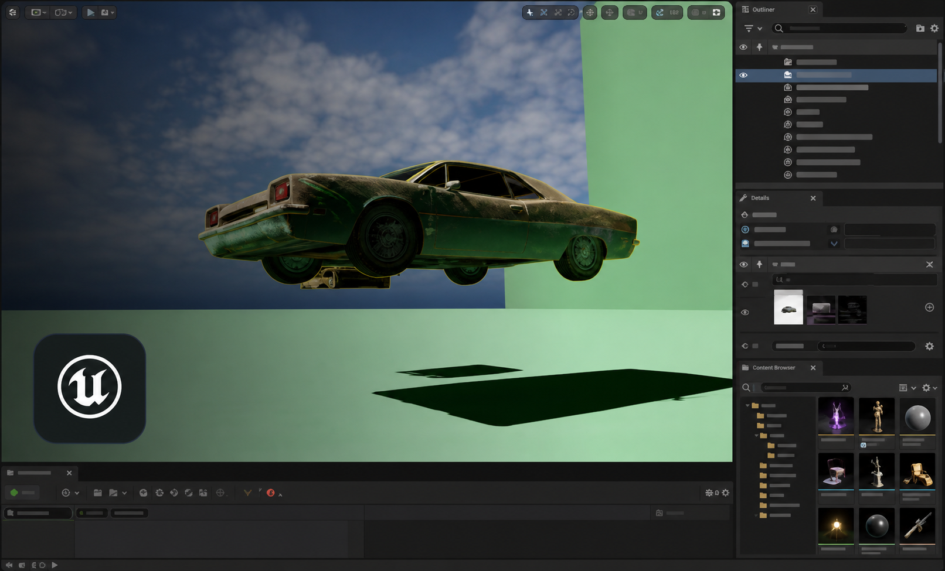Select the glowing light asset thumbnail
This screenshot has width=945, height=571.
click(836, 525)
